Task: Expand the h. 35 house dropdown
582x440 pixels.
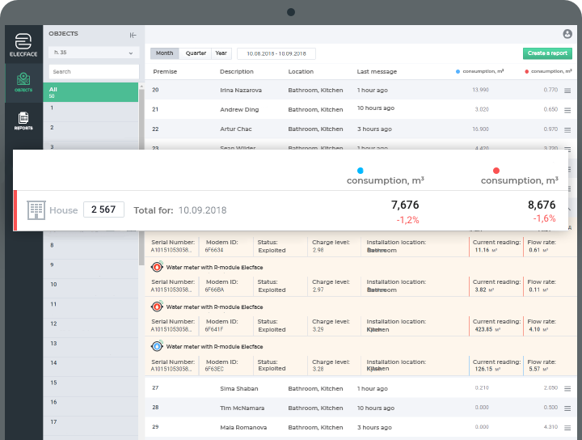Action: (x=94, y=53)
